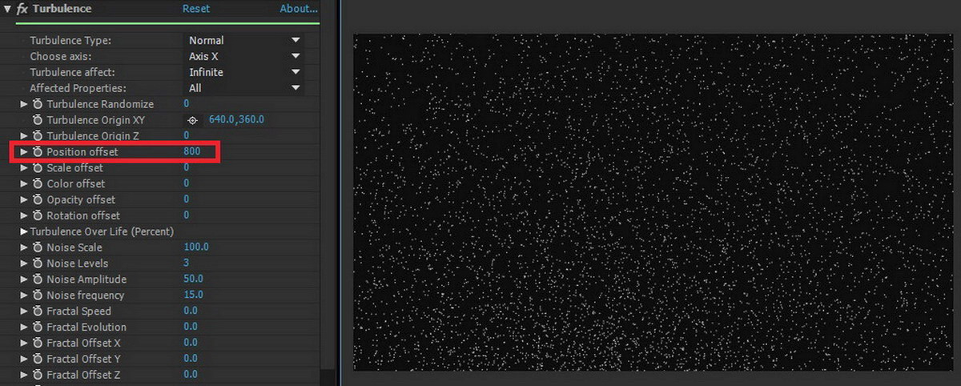Open the Turbulence affect dropdown
The height and width of the screenshot is (386, 961).
point(243,72)
